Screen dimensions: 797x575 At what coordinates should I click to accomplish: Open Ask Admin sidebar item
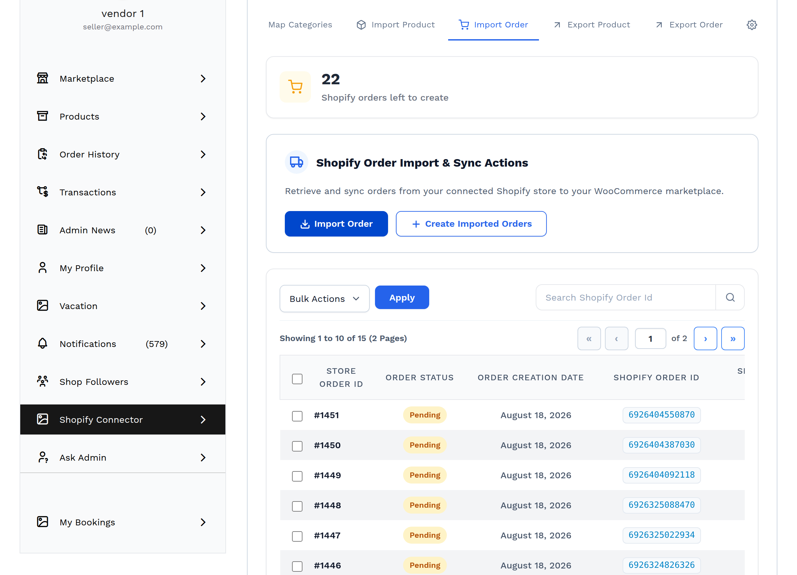(122, 457)
